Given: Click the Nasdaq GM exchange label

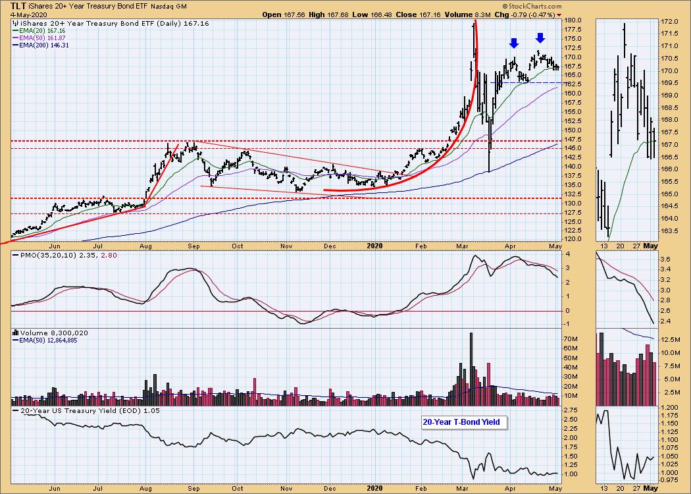Looking at the screenshot, I should pyautogui.click(x=168, y=6).
